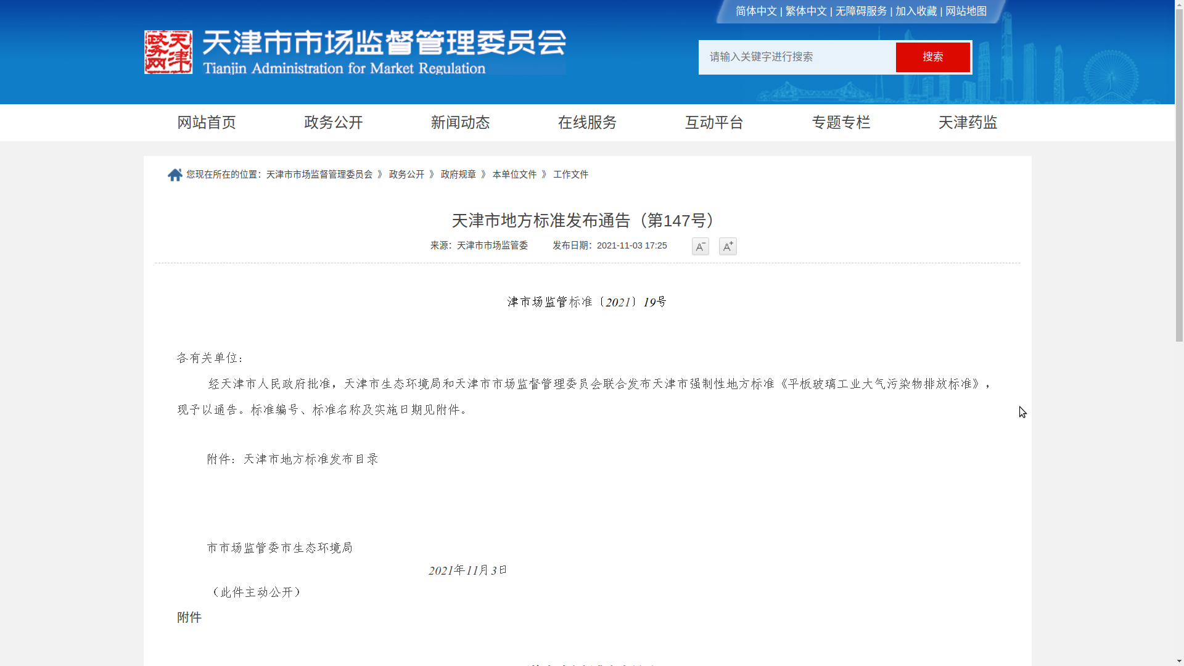Open 无障碍服务 accessibility link
The image size is (1184, 666).
coord(861,11)
